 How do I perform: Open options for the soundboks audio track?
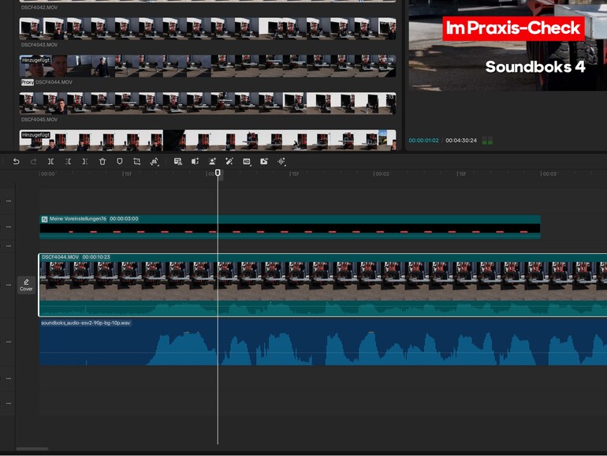(9, 342)
